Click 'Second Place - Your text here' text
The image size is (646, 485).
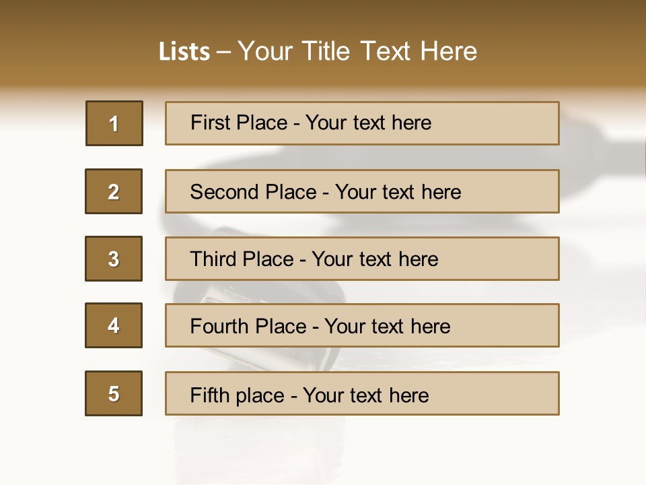[x=326, y=192]
